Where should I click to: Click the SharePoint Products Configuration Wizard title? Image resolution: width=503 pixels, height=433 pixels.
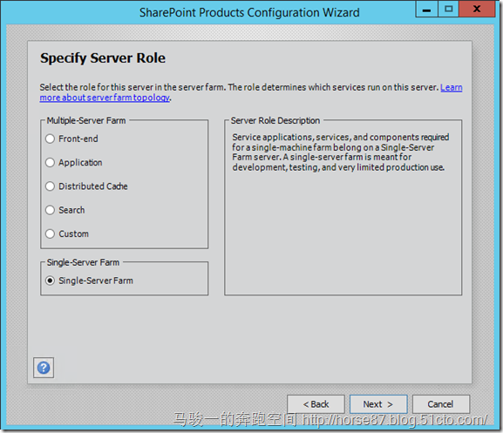coord(249,12)
